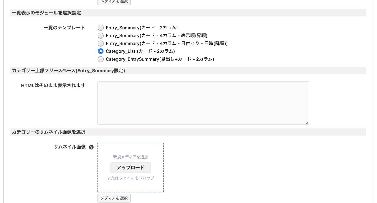Click the カテゴリーのサムネイル画像を選択 section header
Screen dimensions: 377x203
click(49, 132)
